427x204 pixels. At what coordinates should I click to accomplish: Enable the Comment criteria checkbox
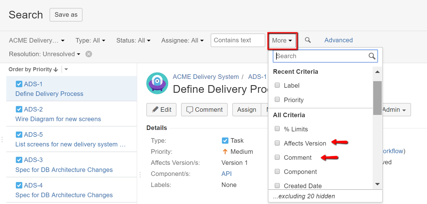(x=277, y=157)
